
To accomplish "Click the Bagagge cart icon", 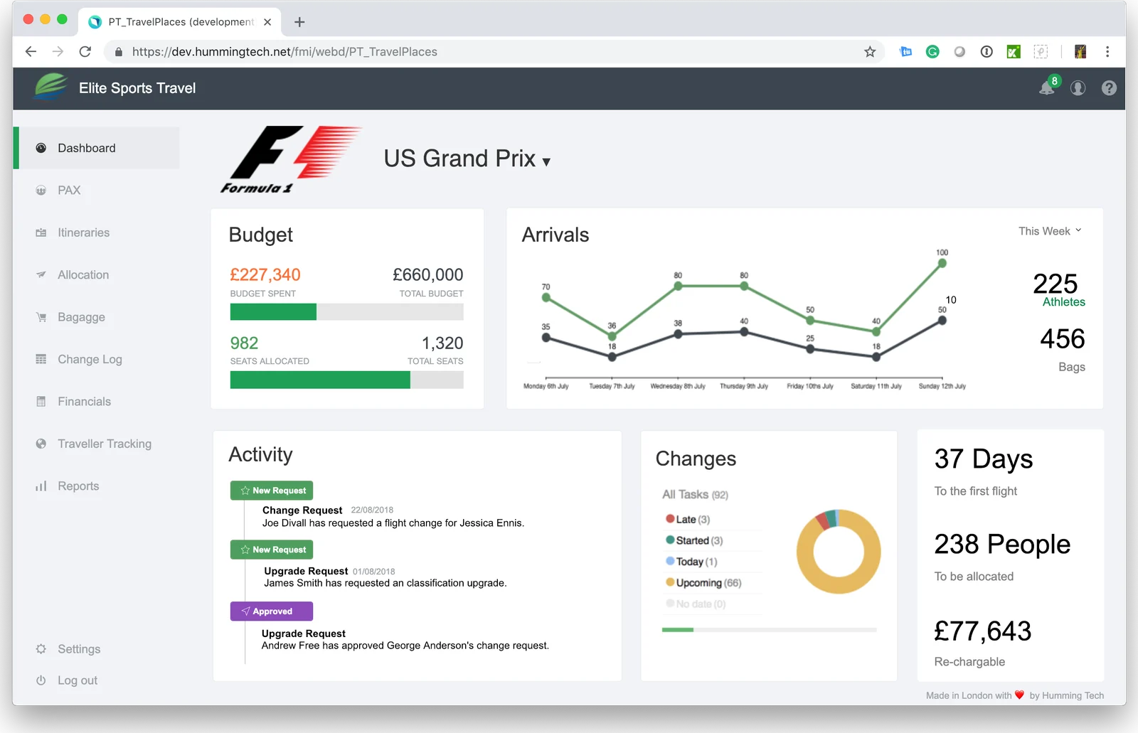I will 41,317.
